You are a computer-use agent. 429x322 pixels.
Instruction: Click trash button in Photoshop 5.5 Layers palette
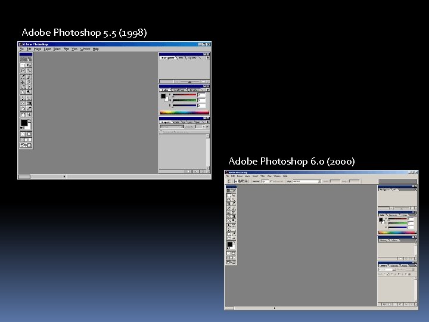point(203,171)
